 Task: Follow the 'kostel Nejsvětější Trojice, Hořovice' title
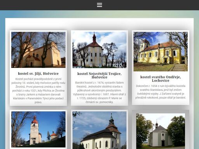tap(99, 75)
